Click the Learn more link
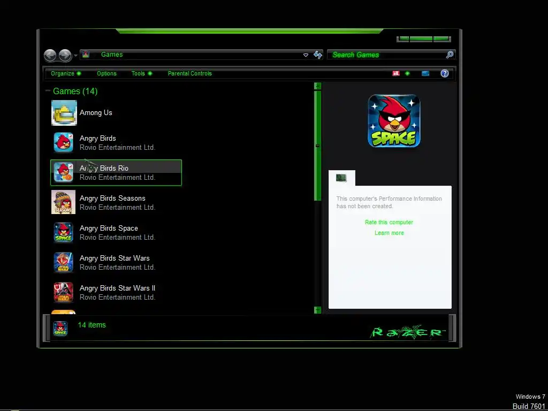The width and height of the screenshot is (548, 411). (x=389, y=233)
